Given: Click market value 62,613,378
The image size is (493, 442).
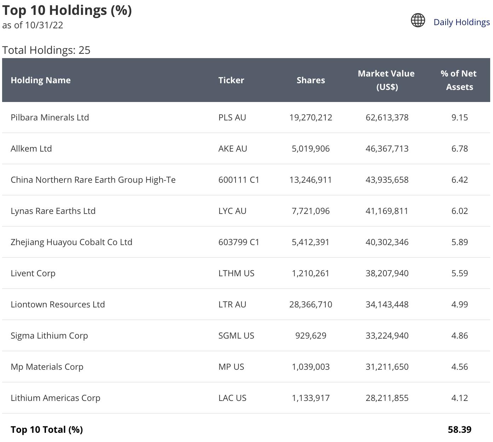Looking at the screenshot, I should click(x=387, y=117).
